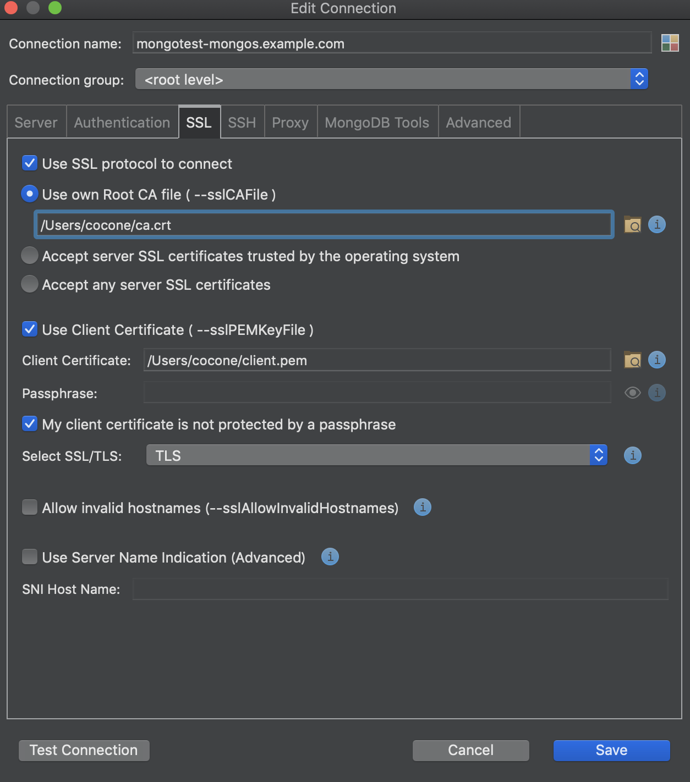
Task: Toggle passphrase visibility eye icon
Action: pyautogui.click(x=633, y=393)
